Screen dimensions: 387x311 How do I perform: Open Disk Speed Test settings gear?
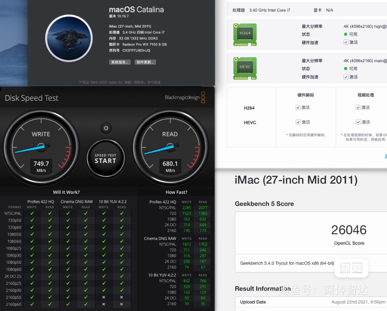pos(106,128)
